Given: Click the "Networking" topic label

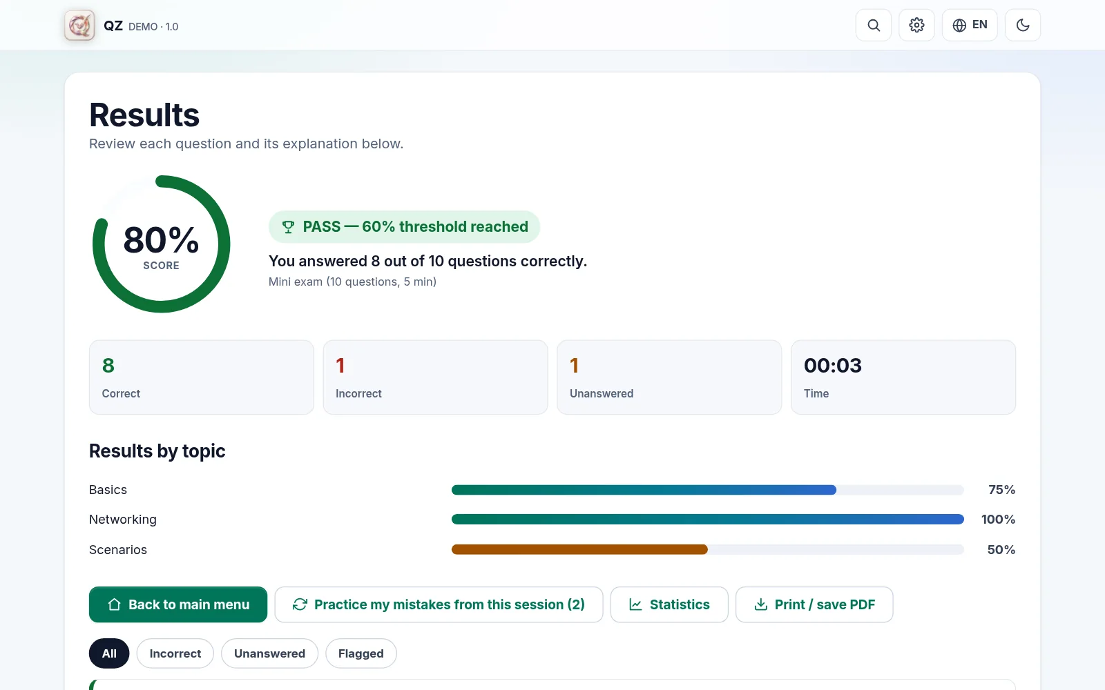Looking at the screenshot, I should point(123,520).
